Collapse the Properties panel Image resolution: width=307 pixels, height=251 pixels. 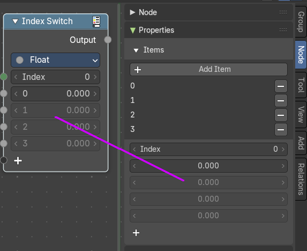pos(133,31)
